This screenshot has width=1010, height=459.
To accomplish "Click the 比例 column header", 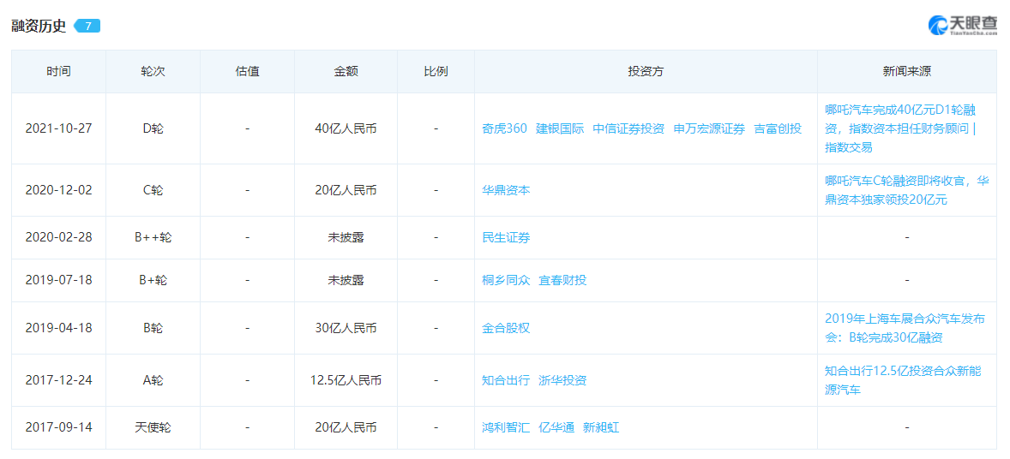I will tap(436, 71).
